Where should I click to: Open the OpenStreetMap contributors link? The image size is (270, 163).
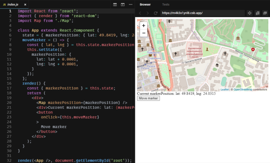tap(243, 90)
